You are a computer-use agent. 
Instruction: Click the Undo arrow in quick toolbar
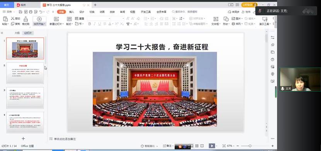[x=41, y=12]
